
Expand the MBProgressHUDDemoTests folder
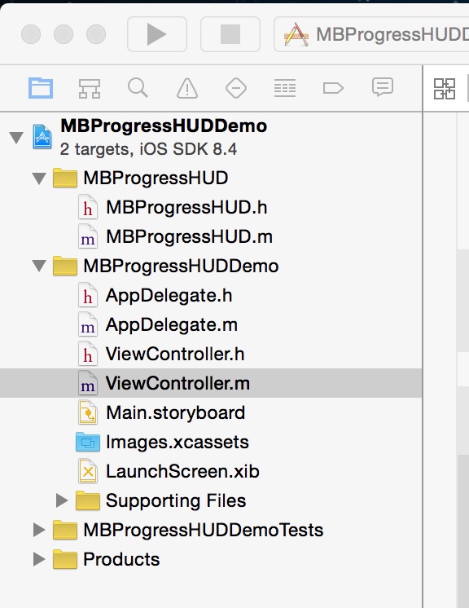[x=39, y=530]
